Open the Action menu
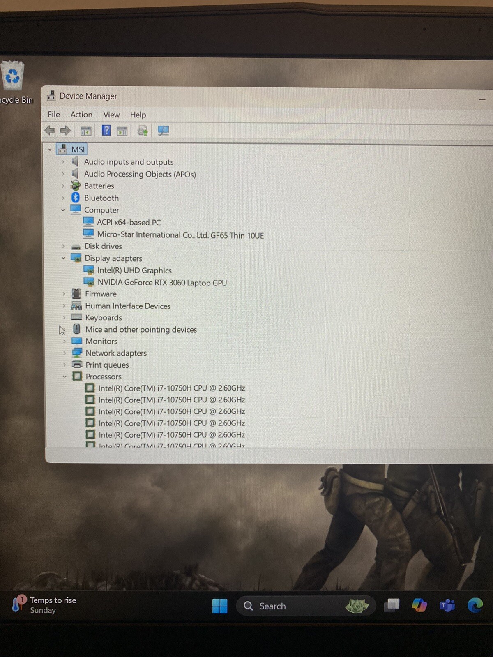 click(81, 114)
